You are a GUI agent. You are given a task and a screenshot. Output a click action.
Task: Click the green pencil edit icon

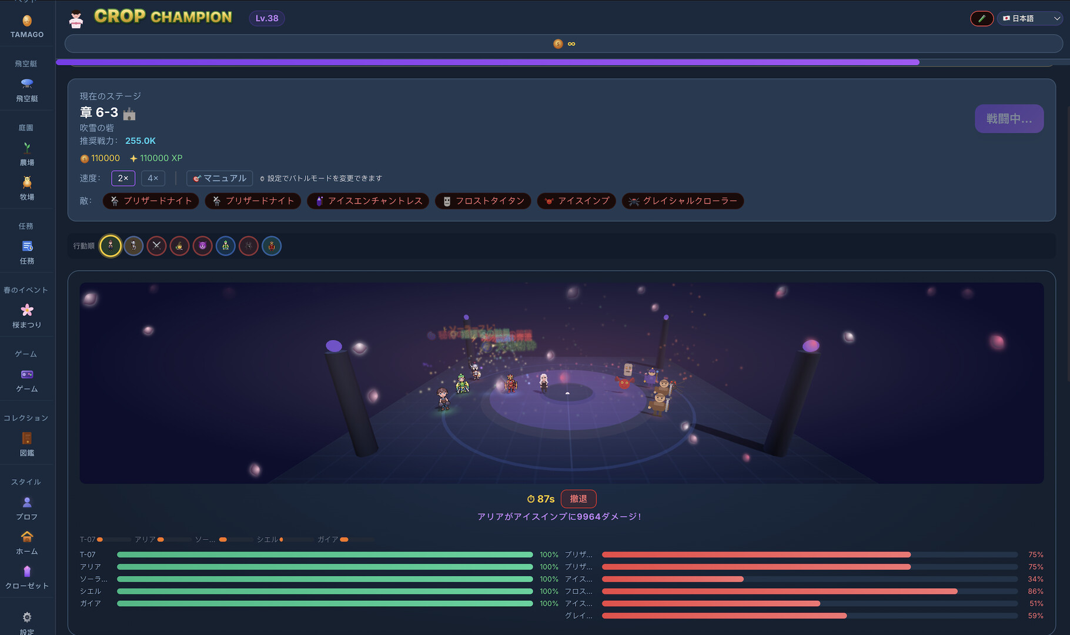[981, 19]
